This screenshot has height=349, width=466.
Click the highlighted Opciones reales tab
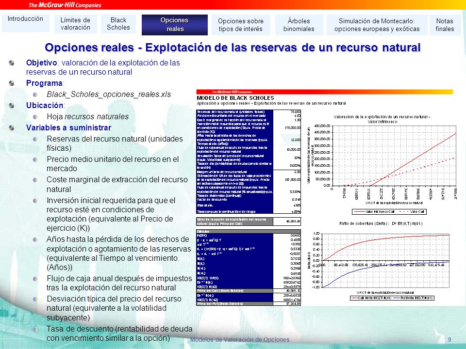pyautogui.click(x=175, y=25)
